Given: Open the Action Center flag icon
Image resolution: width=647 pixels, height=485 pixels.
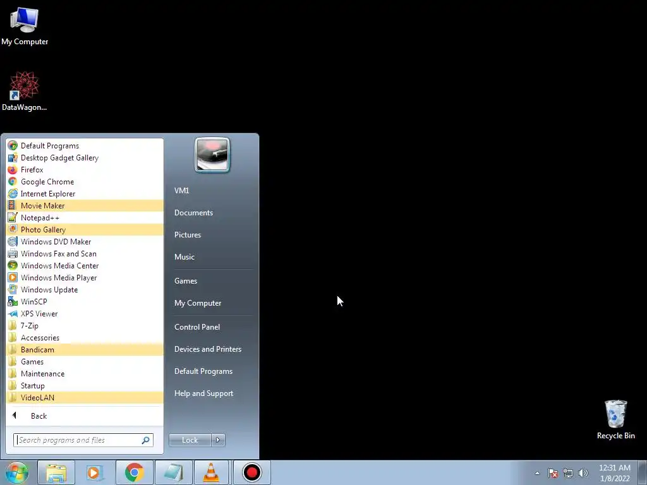Looking at the screenshot, I should [552, 473].
